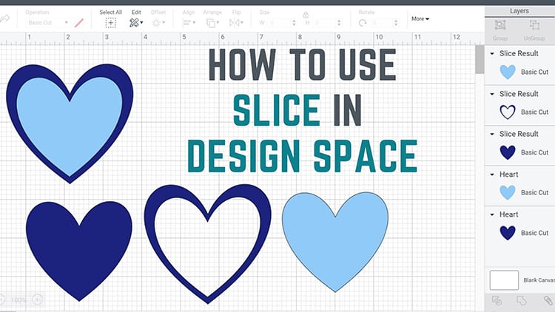Click the Offset tool icon
This screenshot has width=555, height=312.
pyautogui.click(x=158, y=23)
